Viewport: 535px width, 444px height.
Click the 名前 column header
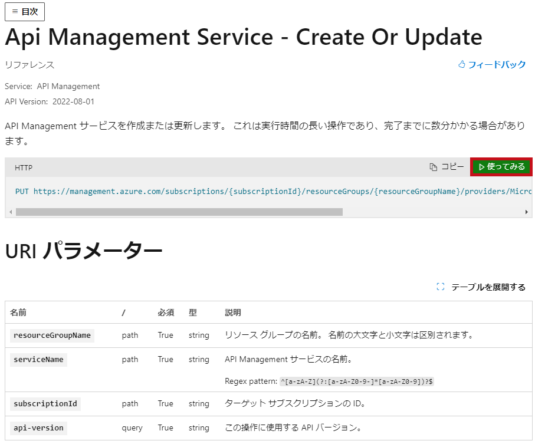click(x=18, y=313)
